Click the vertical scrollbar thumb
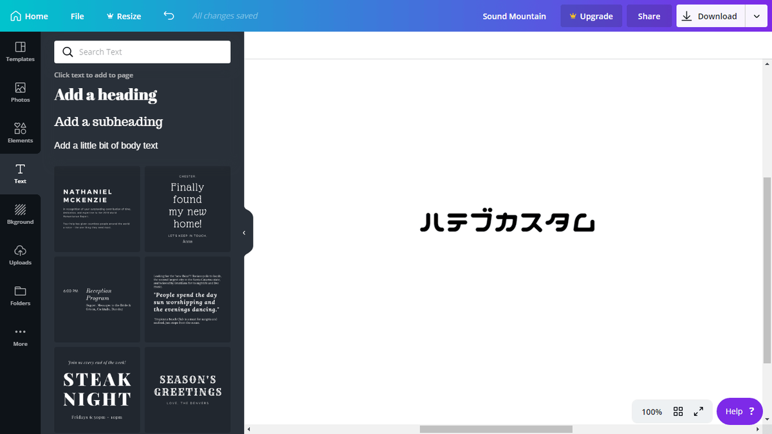This screenshot has width=772, height=434. point(767,269)
